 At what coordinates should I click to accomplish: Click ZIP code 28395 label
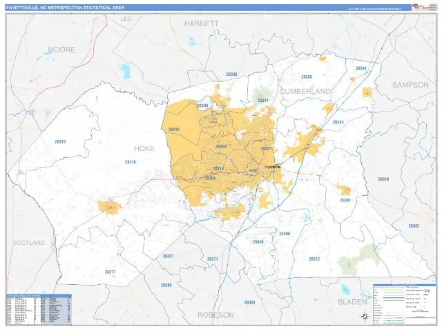pyautogui.click(x=338, y=122)
